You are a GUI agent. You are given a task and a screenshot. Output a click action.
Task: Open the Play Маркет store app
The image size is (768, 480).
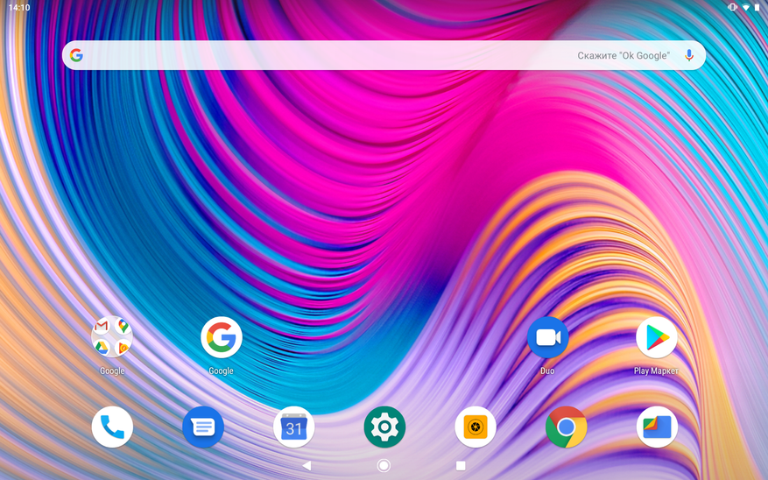coord(656,337)
